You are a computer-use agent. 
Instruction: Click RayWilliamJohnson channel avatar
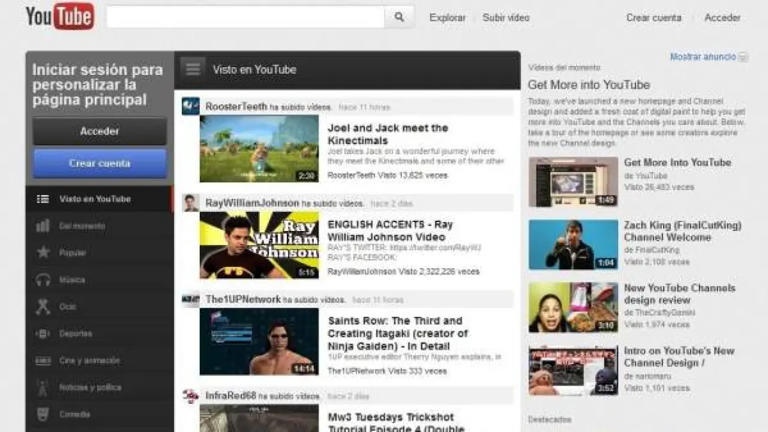tap(191, 203)
